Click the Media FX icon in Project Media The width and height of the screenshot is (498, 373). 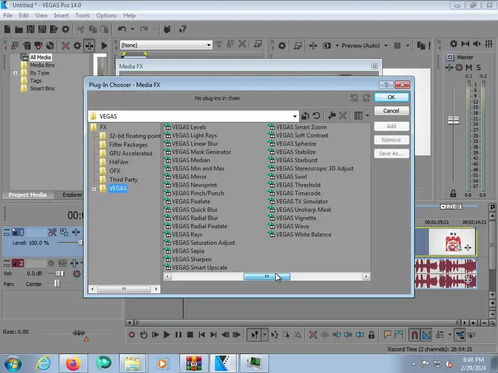[89, 46]
